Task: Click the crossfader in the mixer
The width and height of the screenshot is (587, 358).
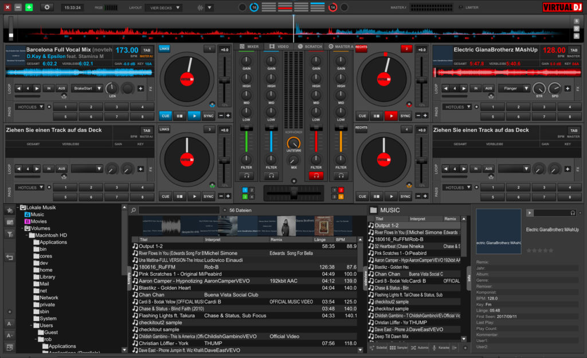Action: click(x=293, y=194)
